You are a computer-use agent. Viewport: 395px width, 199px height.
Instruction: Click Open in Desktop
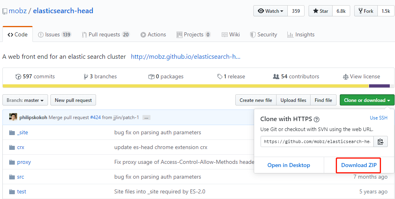click(289, 165)
